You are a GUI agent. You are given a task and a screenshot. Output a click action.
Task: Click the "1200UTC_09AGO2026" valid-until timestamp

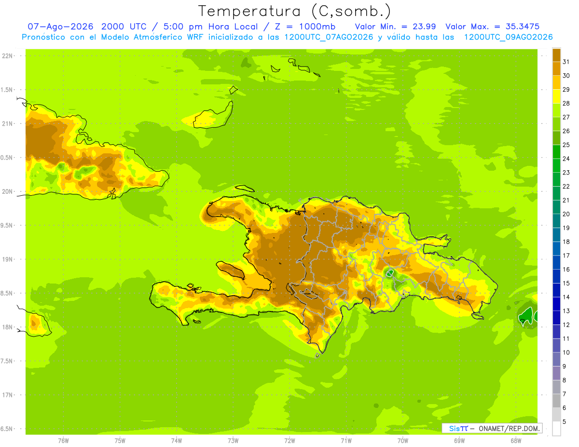tap(508, 37)
